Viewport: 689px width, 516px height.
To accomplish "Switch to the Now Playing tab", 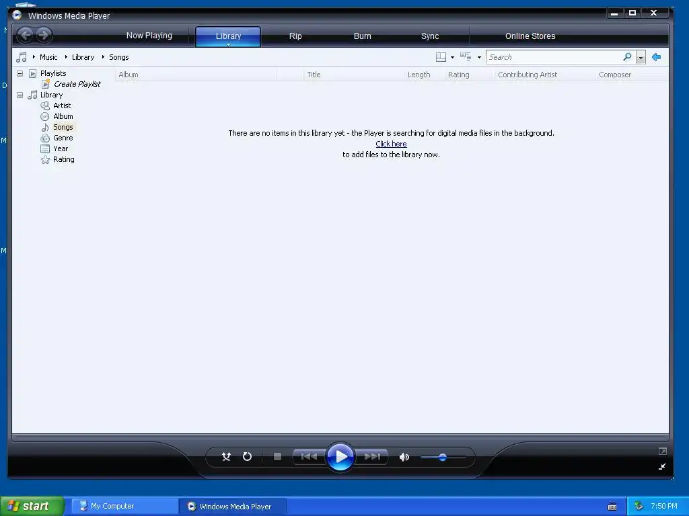I will (149, 36).
